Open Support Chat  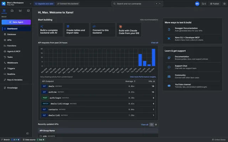click(192, 67)
